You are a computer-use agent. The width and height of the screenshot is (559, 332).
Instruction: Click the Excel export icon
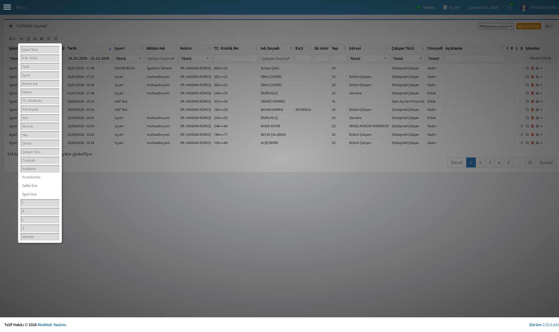click(28, 39)
